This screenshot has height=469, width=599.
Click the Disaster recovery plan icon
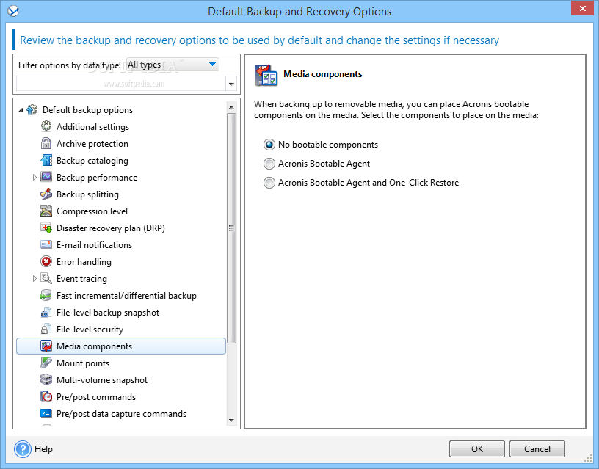[46, 228]
